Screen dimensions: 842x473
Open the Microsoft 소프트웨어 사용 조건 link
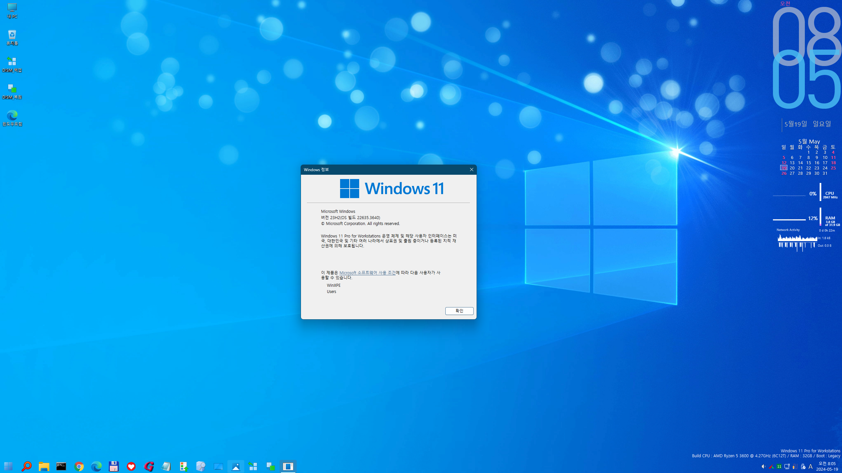[x=367, y=273]
